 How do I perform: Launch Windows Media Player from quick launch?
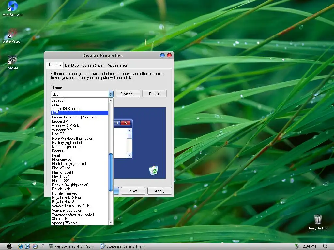[x=35, y=246]
